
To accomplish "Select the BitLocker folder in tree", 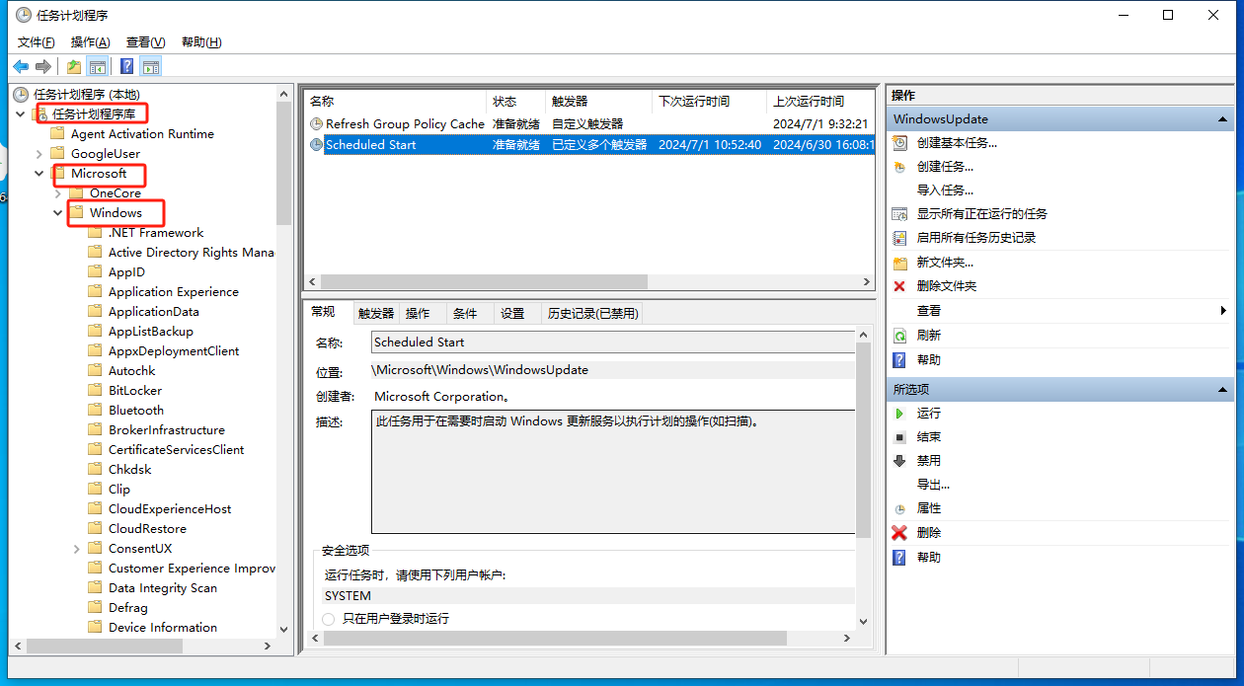I will [135, 390].
